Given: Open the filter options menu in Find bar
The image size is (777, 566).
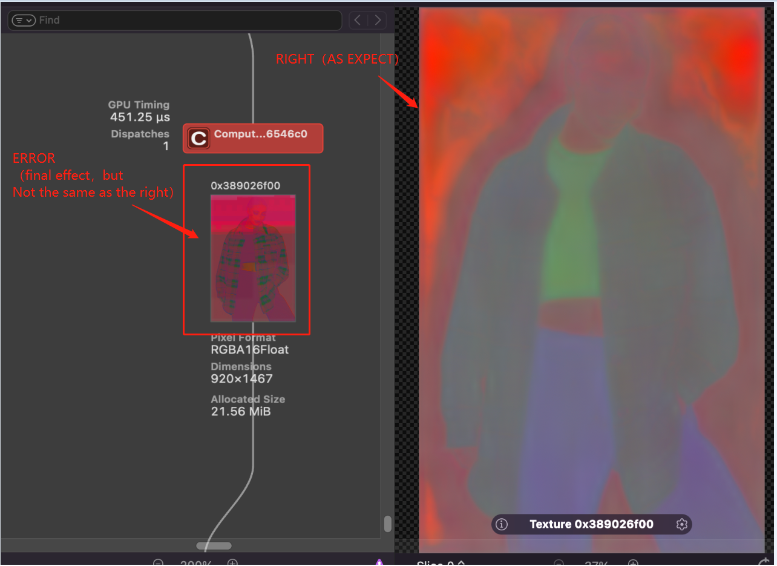Looking at the screenshot, I should point(24,20).
